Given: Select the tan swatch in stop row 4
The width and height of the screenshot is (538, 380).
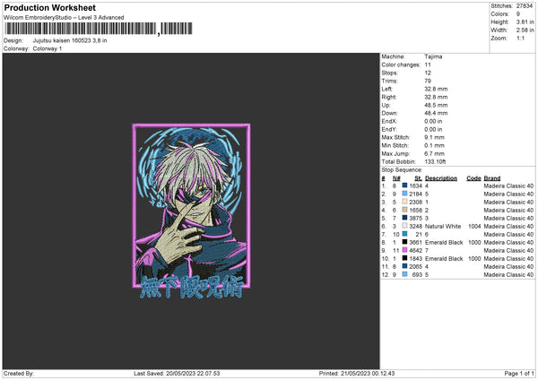Looking at the screenshot, I should tap(405, 210).
